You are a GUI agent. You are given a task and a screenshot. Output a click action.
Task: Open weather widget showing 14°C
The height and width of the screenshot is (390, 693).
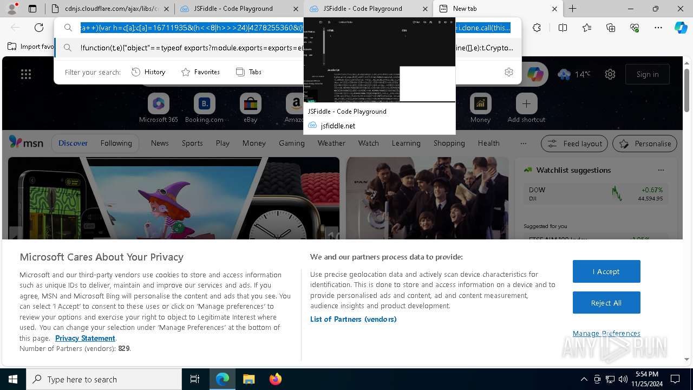574,74
